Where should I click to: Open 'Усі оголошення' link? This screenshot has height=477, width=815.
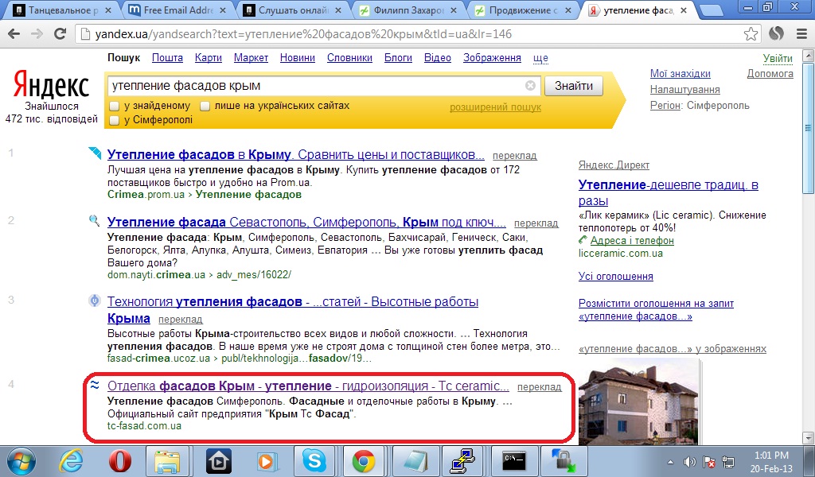(x=616, y=277)
